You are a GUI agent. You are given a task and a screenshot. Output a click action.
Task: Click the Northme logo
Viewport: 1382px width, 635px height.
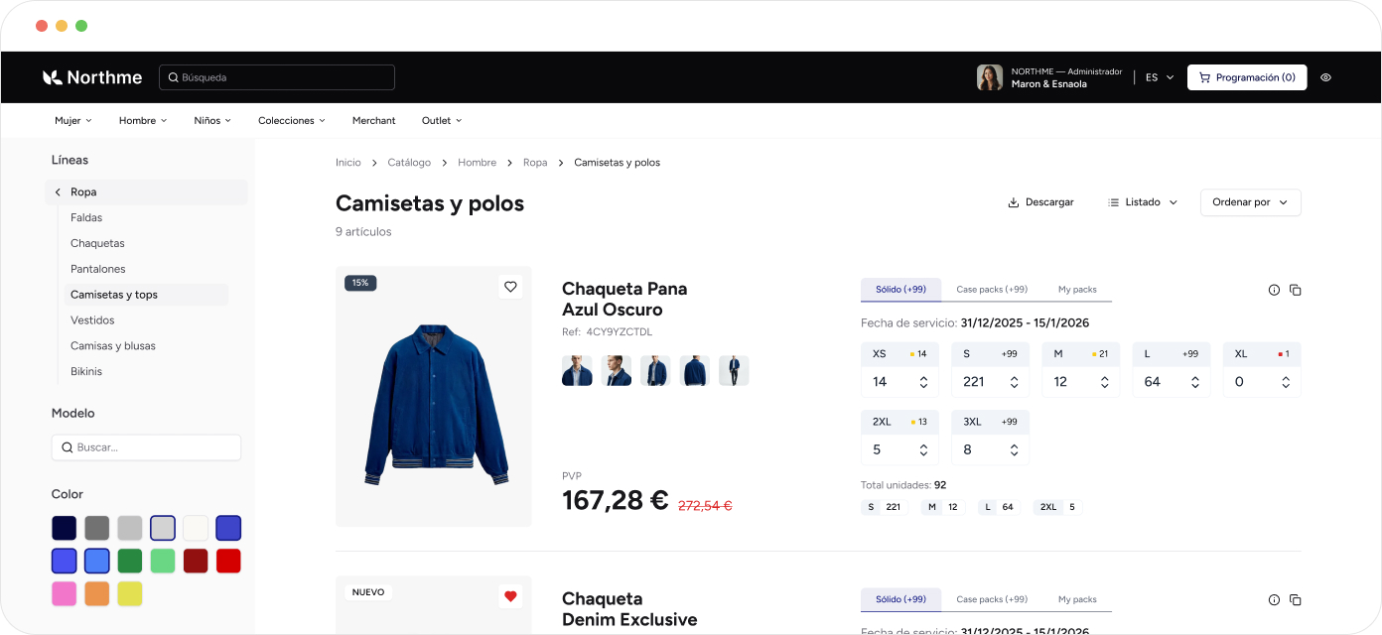tap(92, 77)
